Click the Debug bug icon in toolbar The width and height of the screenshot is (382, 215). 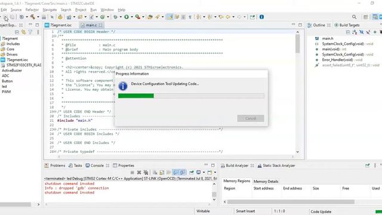[x=115, y=17]
